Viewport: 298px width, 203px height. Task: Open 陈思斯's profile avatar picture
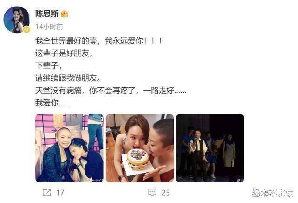click(17, 20)
